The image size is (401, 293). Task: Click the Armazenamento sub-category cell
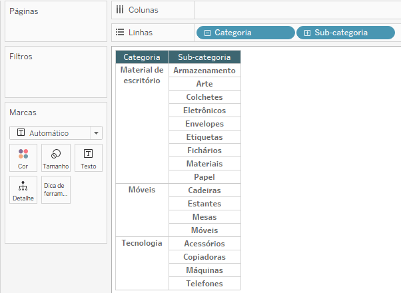click(x=204, y=71)
